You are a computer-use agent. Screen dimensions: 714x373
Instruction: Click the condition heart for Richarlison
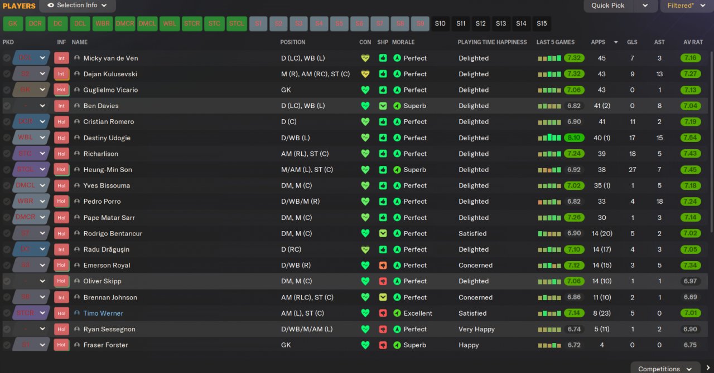click(x=365, y=154)
